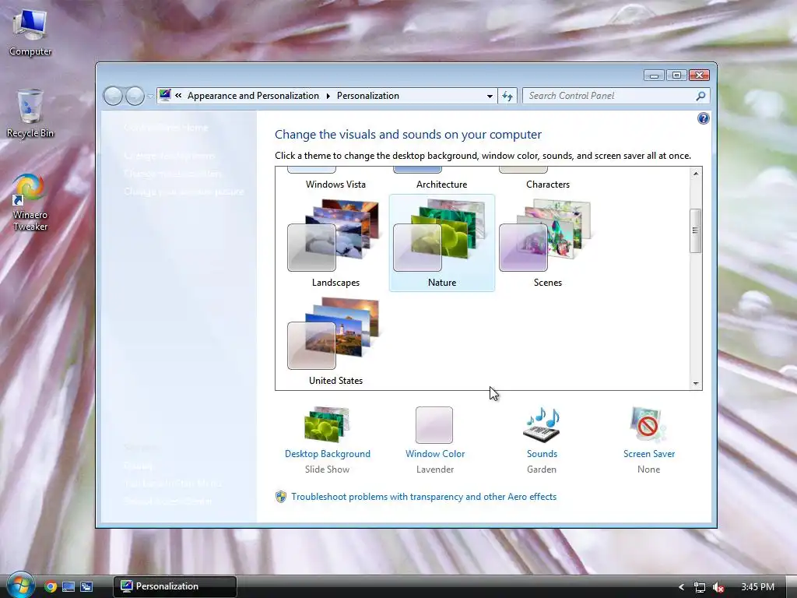
Task: Click the Control Panel icon in address bar
Action: 165,95
